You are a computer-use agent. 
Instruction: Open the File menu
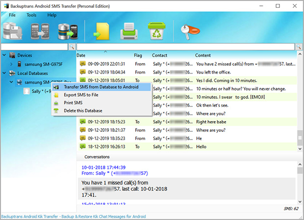(x=12, y=15)
